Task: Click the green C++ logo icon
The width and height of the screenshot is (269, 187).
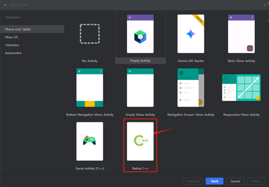Action: coord(140,141)
